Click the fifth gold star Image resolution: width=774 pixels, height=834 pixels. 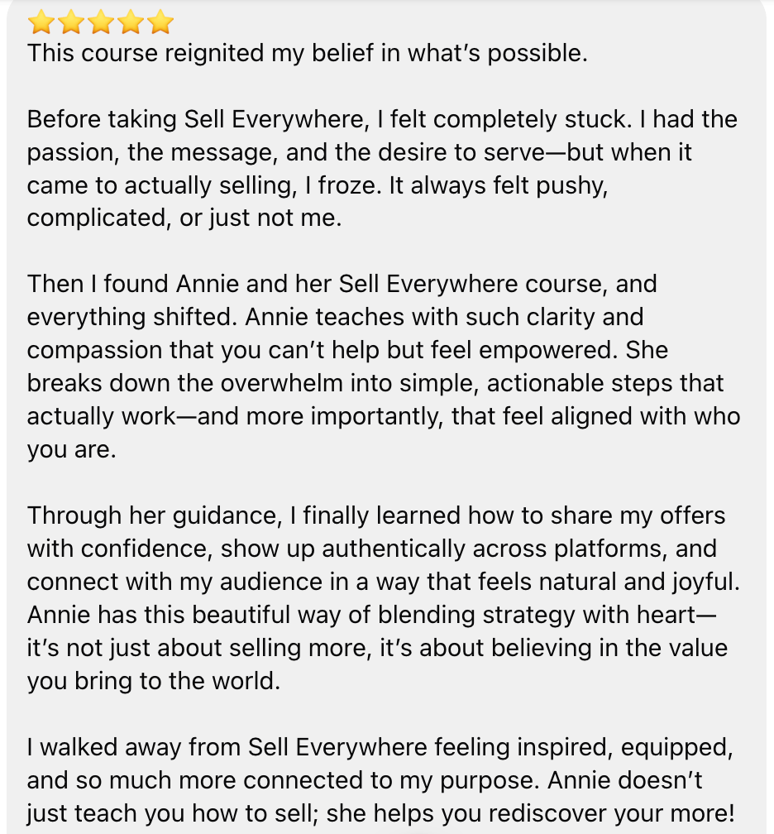pyautogui.click(x=160, y=22)
